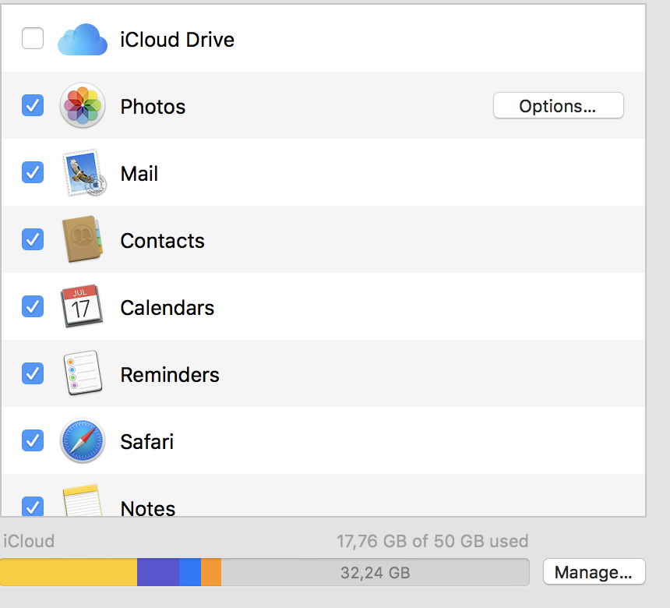Open Photos Options button
The height and width of the screenshot is (608, 670).
(x=558, y=106)
